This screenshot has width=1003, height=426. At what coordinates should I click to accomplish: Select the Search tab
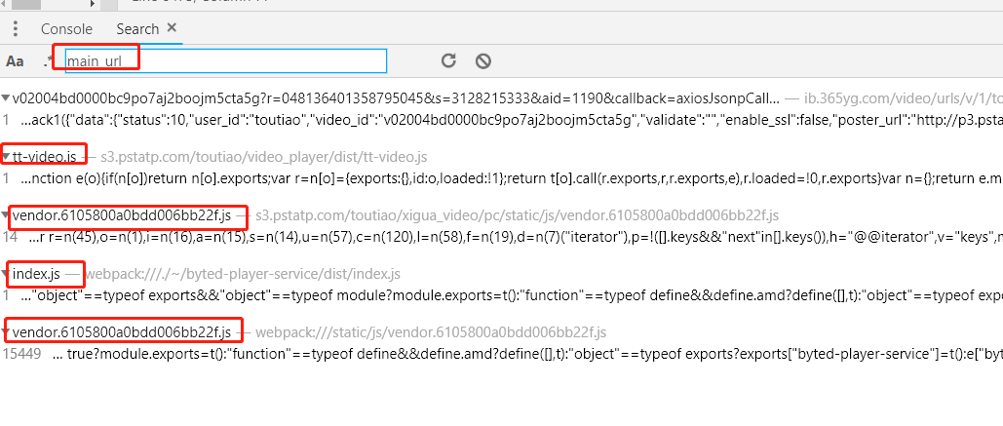(x=137, y=29)
